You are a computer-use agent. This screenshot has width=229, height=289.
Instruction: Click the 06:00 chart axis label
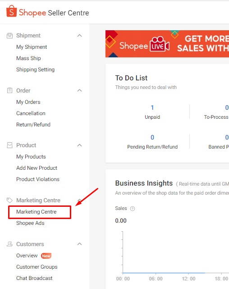tap(156, 279)
